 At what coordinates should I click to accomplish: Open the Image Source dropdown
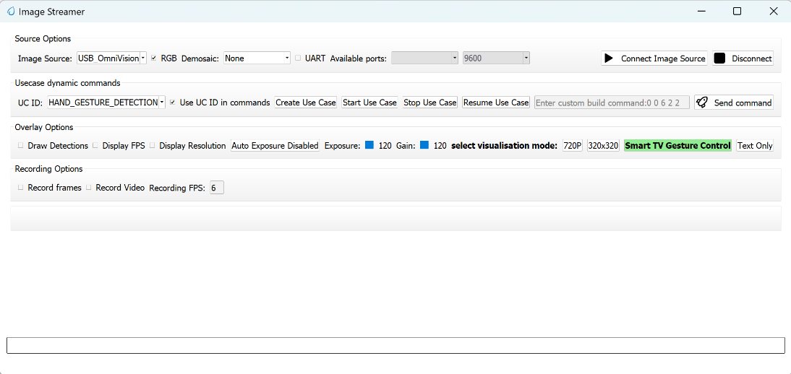tap(112, 58)
